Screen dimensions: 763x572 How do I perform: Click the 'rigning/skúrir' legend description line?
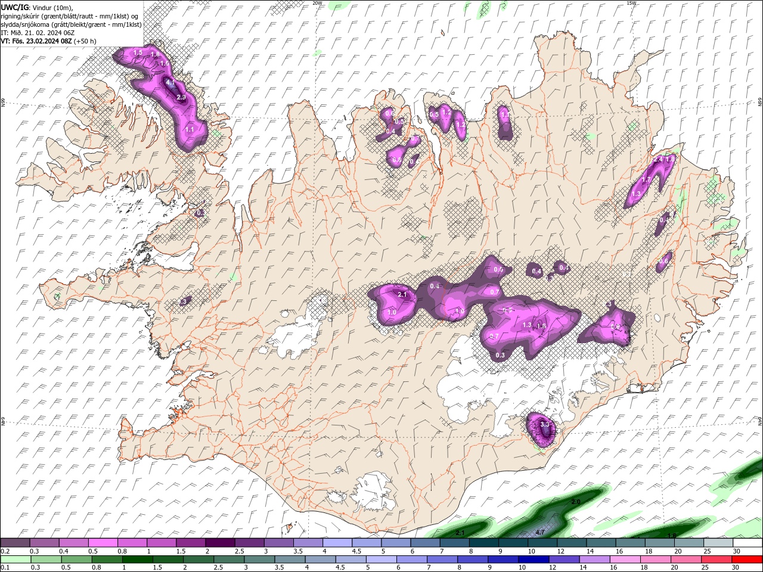[70, 16]
